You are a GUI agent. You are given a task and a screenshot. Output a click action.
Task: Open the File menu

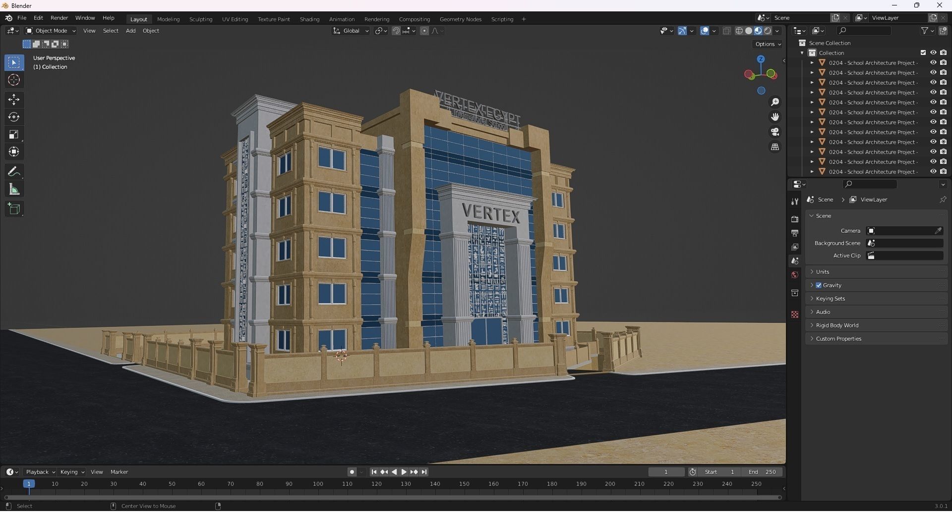point(22,18)
